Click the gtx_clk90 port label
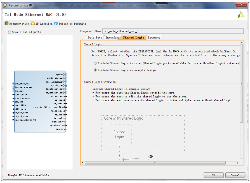The width and height of the screenshot is (250, 183). (x=20, y=105)
